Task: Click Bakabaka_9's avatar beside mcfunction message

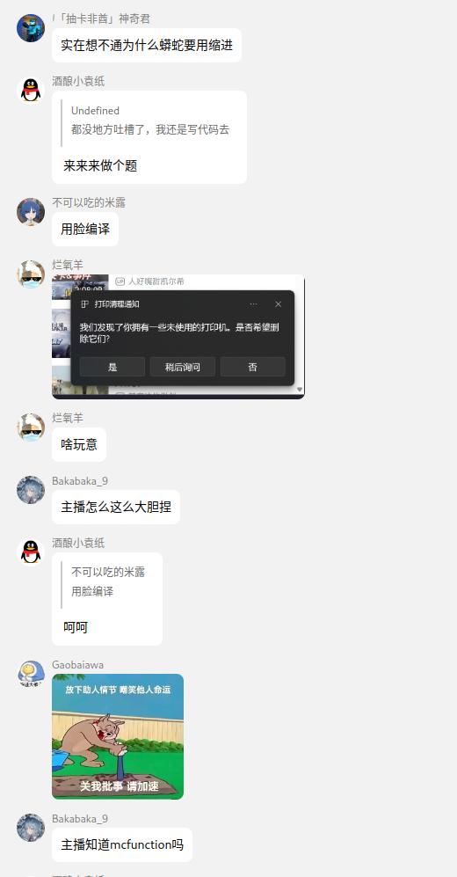Action: 31,828
